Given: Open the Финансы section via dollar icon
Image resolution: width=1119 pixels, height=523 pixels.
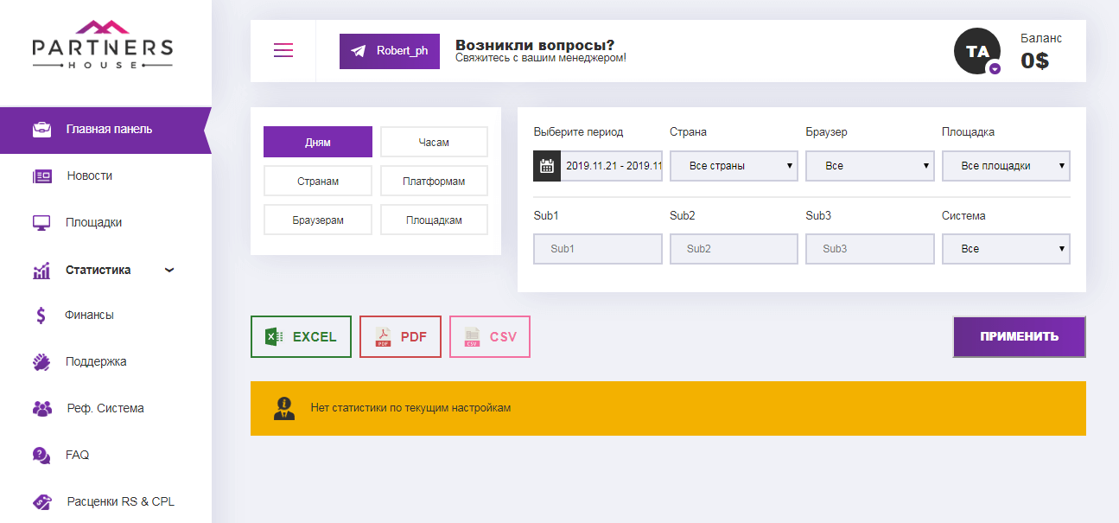Looking at the screenshot, I should 41,316.
